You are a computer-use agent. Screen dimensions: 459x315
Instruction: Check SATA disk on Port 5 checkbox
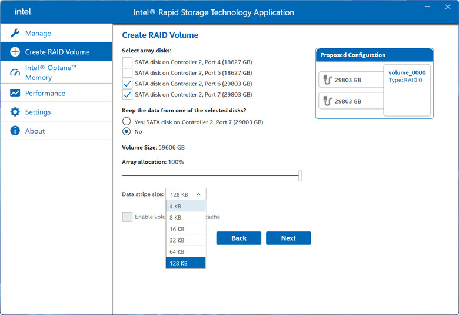coord(127,72)
